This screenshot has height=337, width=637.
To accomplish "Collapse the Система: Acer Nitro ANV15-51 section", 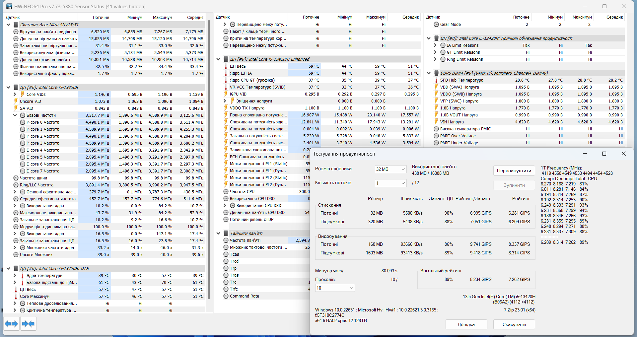I will [8, 25].
